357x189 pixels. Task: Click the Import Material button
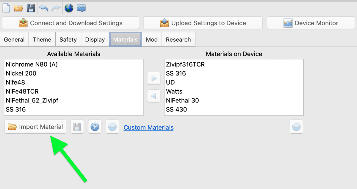pyautogui.click(x=35, y=127)
